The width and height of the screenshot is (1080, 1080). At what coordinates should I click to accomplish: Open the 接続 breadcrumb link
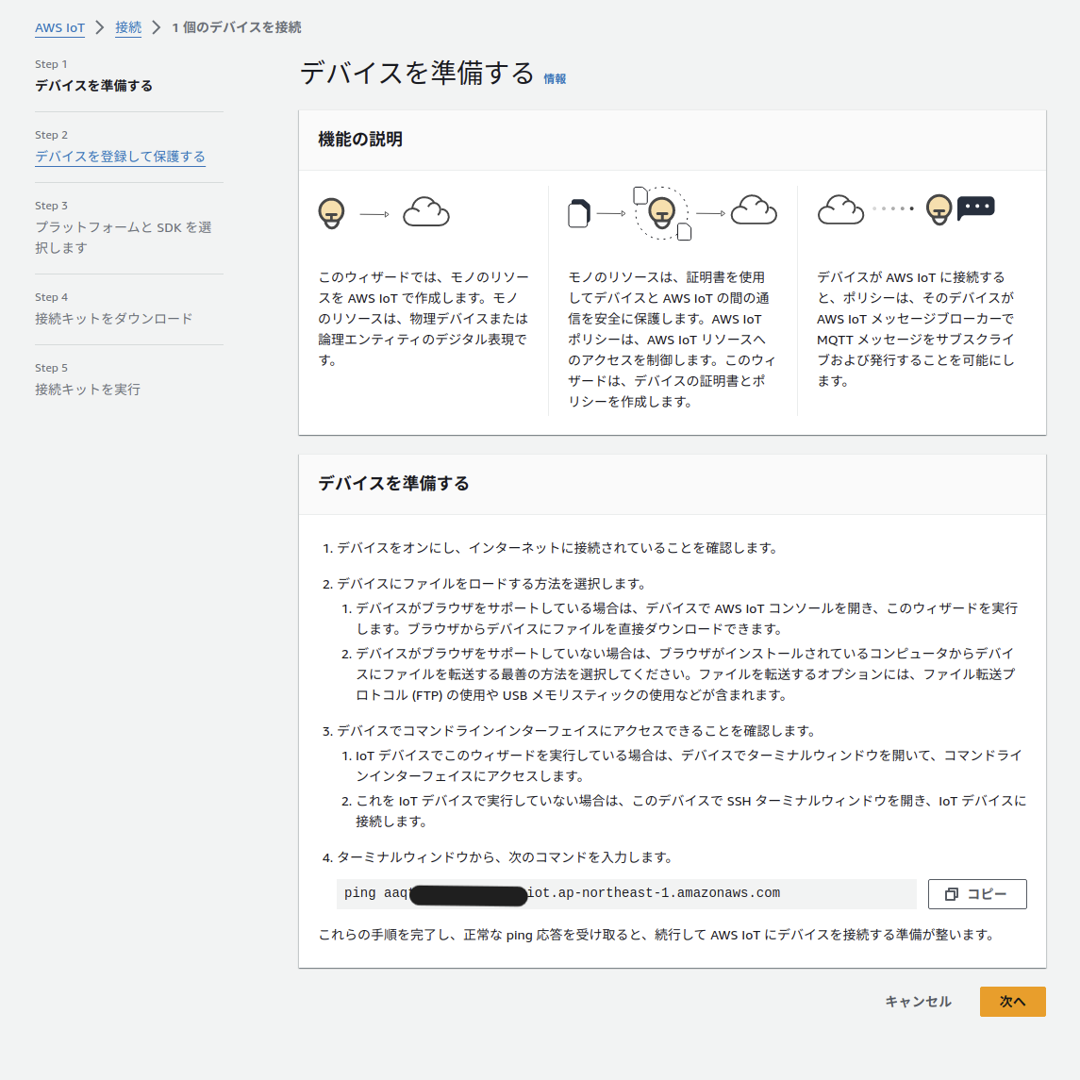pyautogui.click(x=127, y=26)
